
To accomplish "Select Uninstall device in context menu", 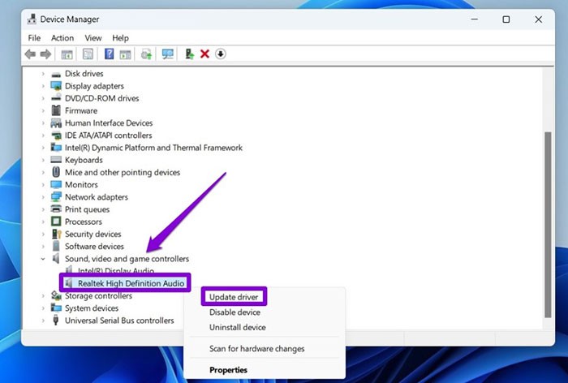I will [237, 327].
